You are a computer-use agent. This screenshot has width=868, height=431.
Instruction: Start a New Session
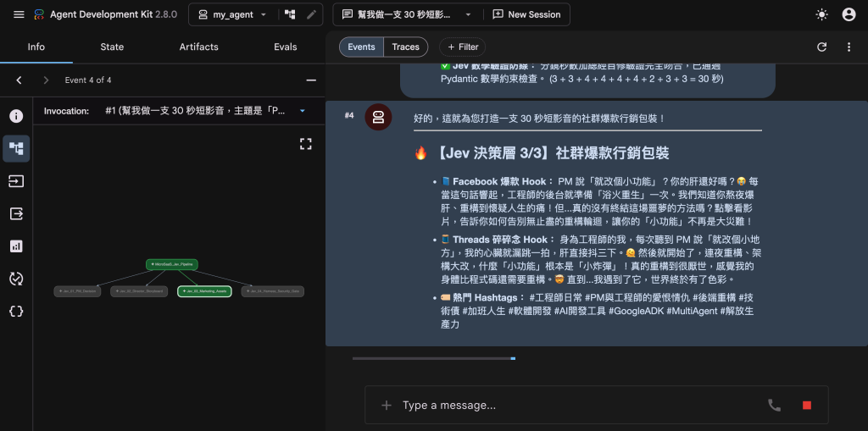coord(526,14)
